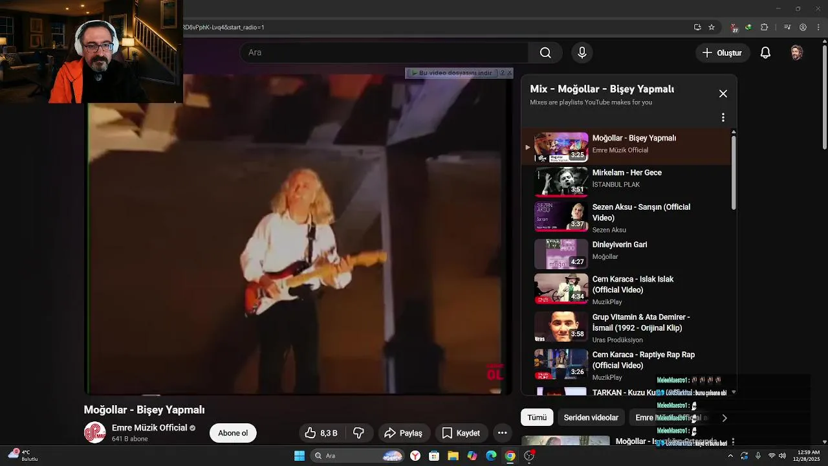Open OBS Studio from taskbar

coord(529,456)
